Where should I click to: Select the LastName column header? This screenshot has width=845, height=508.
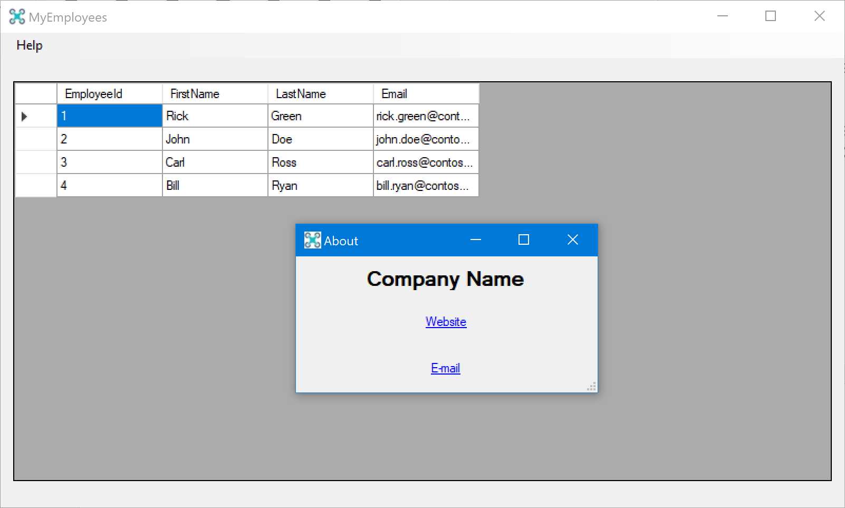(x=320, y=93)
